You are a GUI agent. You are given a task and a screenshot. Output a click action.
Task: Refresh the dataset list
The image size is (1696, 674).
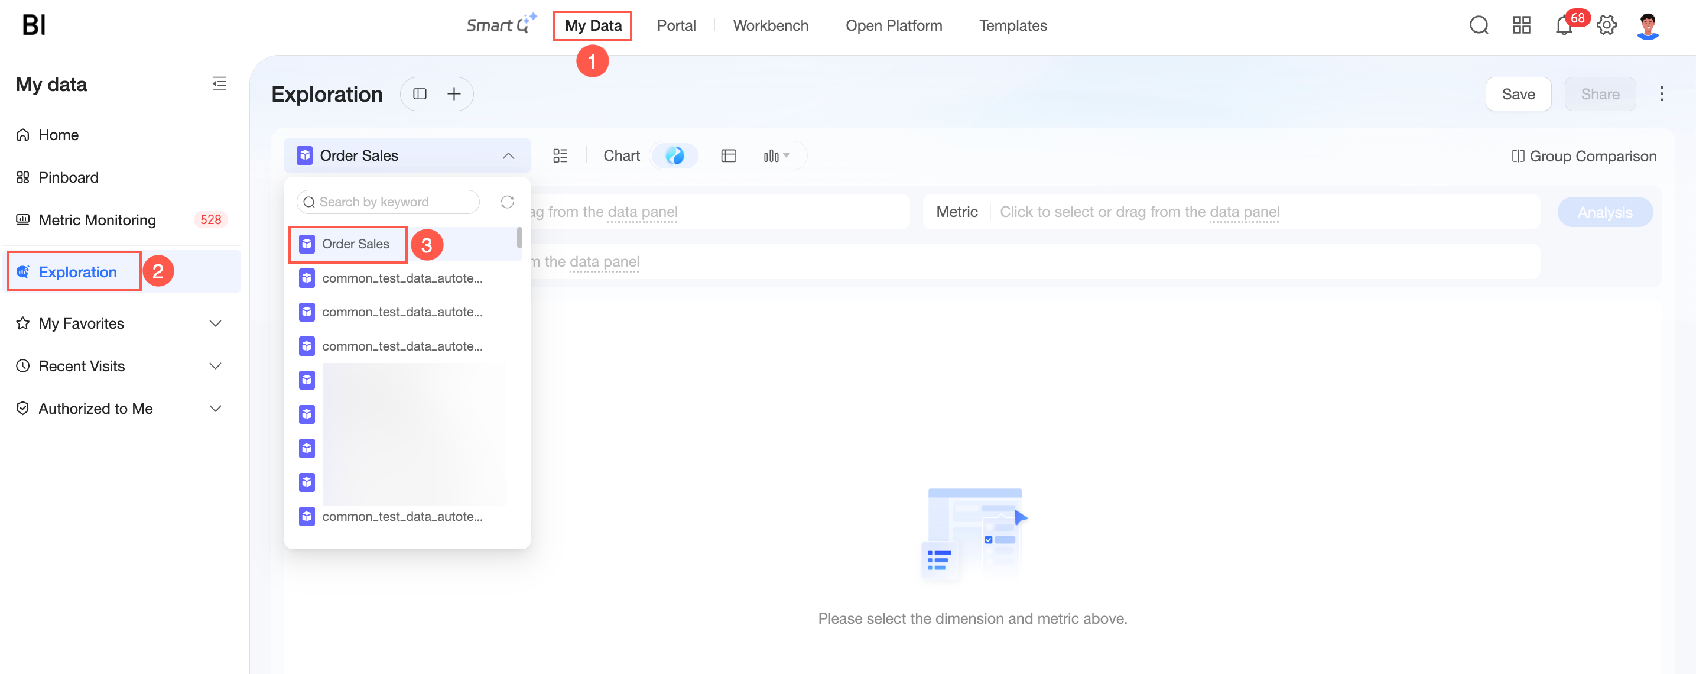507,202
